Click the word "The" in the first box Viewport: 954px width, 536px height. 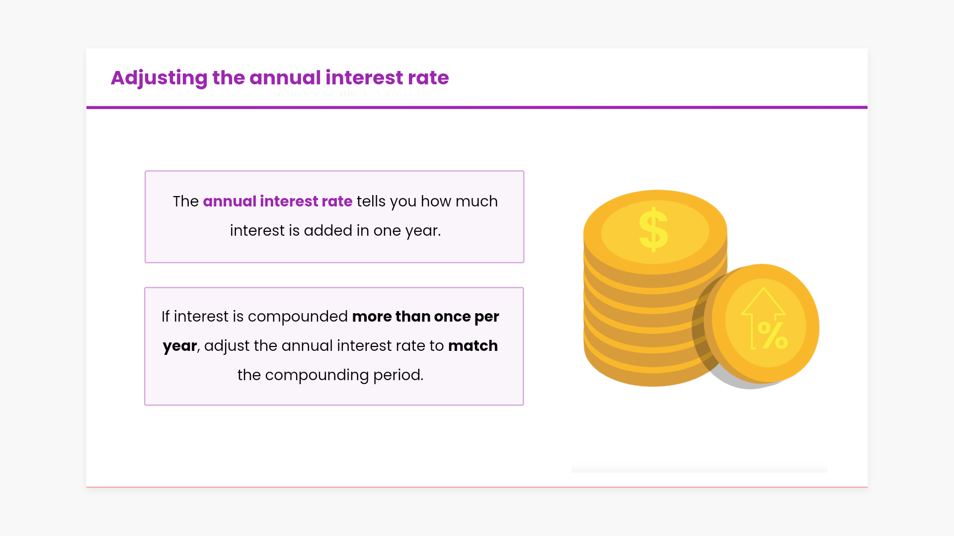pos(185,201)
